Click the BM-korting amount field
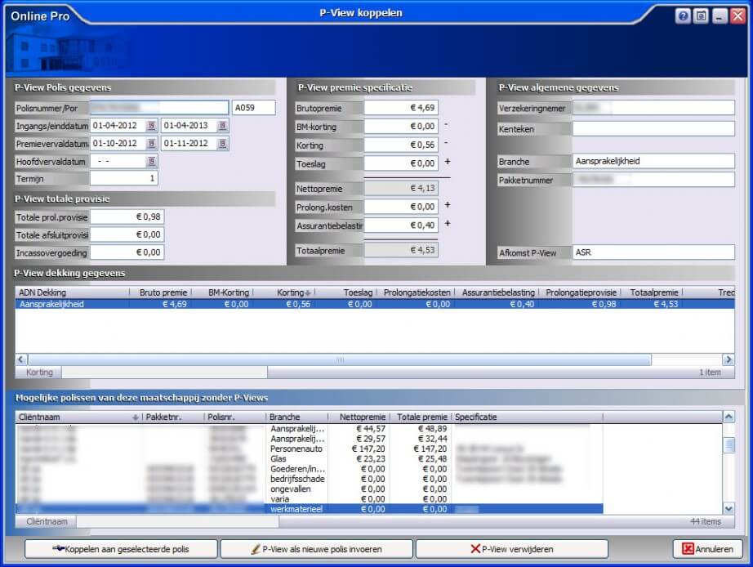Image resolution: width=753 pixels, height=567 pixels. click(401, 127)
